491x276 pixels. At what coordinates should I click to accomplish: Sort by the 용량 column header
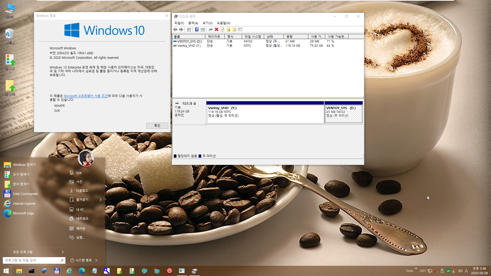coord(296,37)
